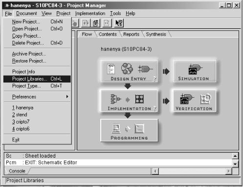Select the highlighted Project Libraries entry
The height and width of the screenshot is (187, 243).
pos(37,79)
